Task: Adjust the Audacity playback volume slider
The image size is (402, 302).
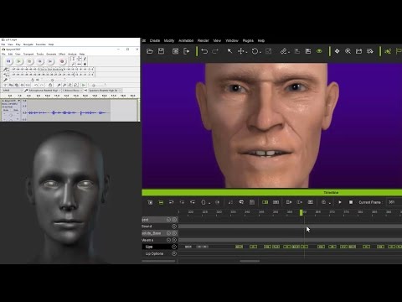Action: click(x=52, y=80)
